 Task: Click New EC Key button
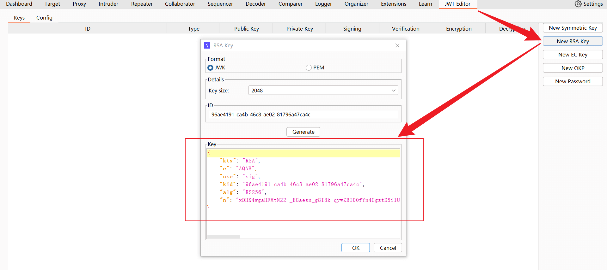573,55
